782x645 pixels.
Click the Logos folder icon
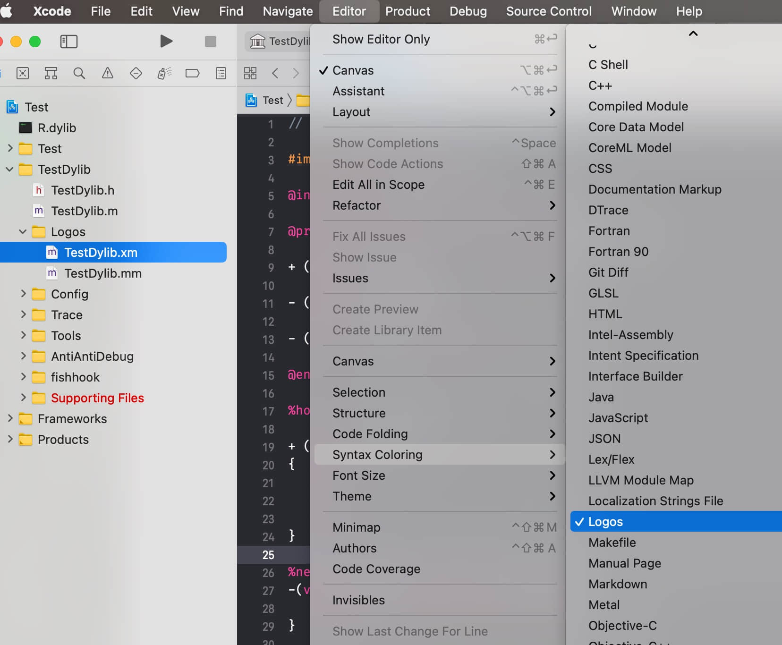(x=39, y=232)
